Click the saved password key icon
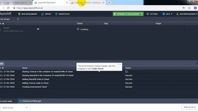198x111 pixels. coord(184,8)
